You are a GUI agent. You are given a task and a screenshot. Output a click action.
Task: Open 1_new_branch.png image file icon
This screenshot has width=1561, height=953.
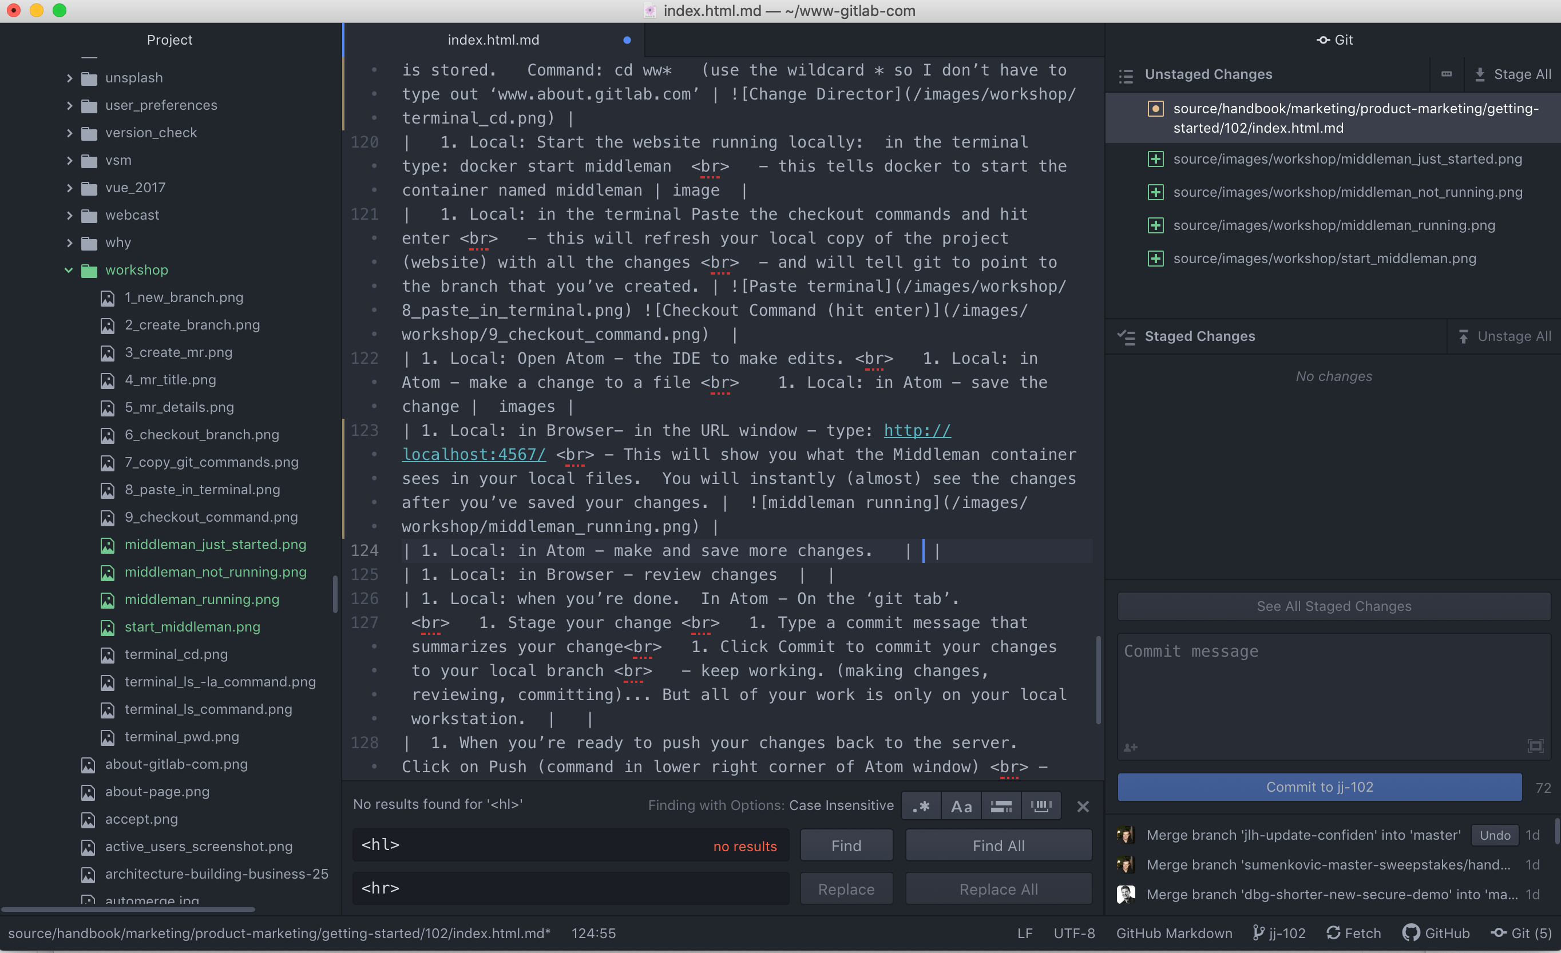tap(108, 297)
